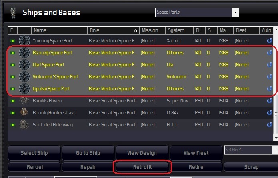Image resolution: width=278 pixels, height=178 pixels.
Task: Click the Bounty Hunters Cave base icon
Action: click(24, 112)
